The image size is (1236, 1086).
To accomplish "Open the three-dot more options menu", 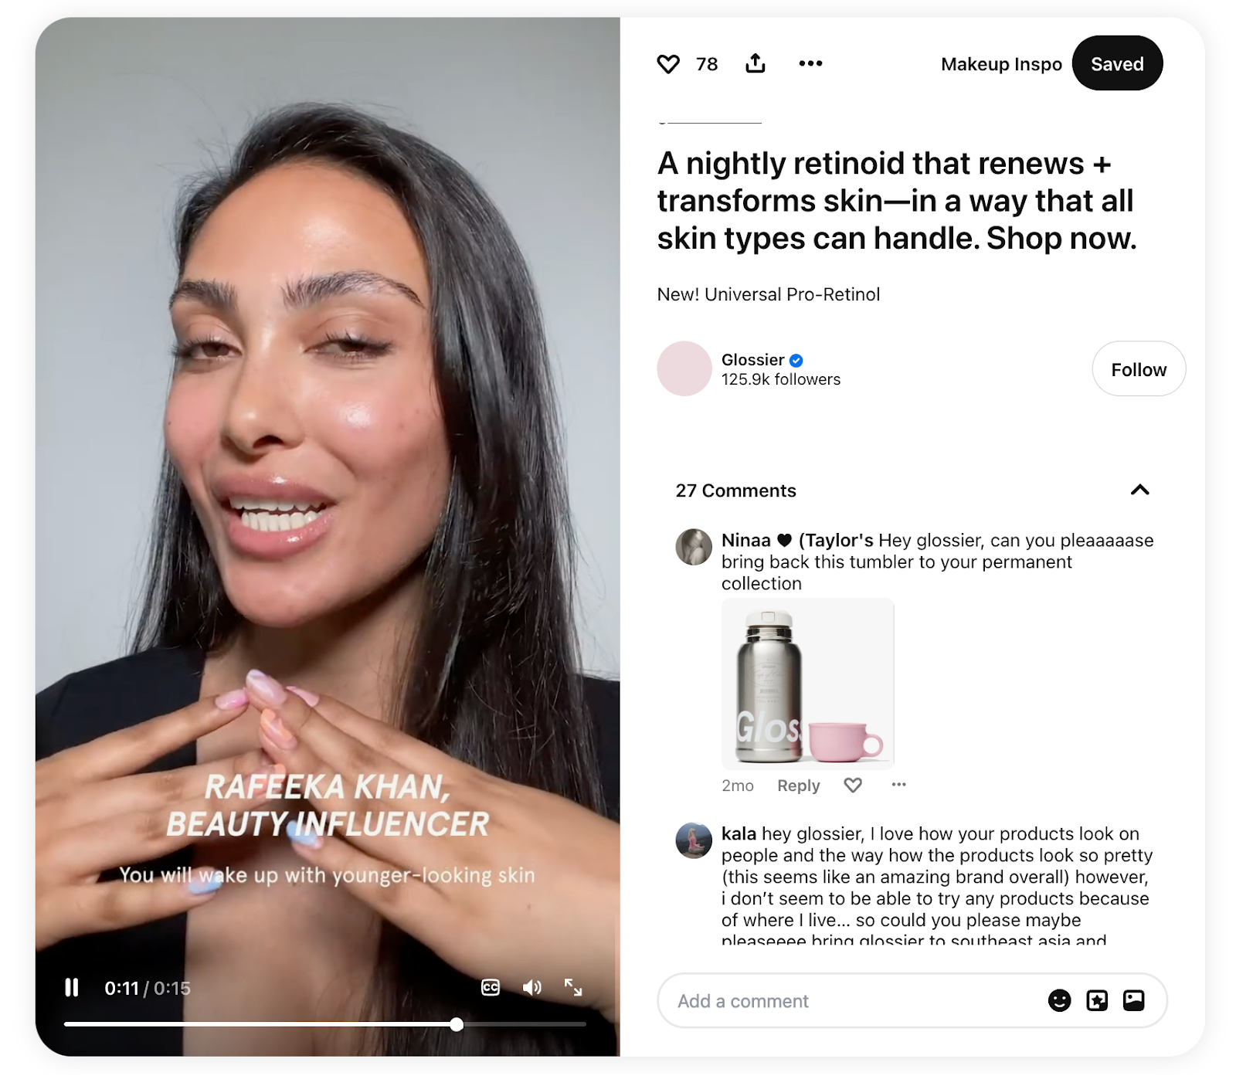I will click(x=810, y=63).
